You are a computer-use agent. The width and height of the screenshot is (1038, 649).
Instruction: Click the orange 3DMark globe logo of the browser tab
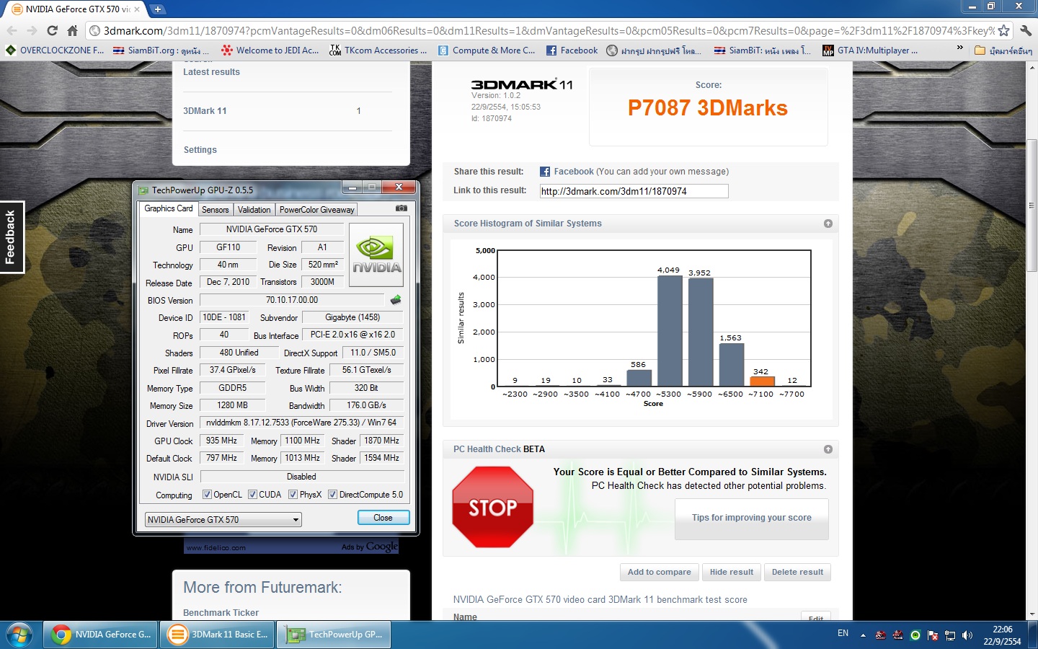(17, 9)
